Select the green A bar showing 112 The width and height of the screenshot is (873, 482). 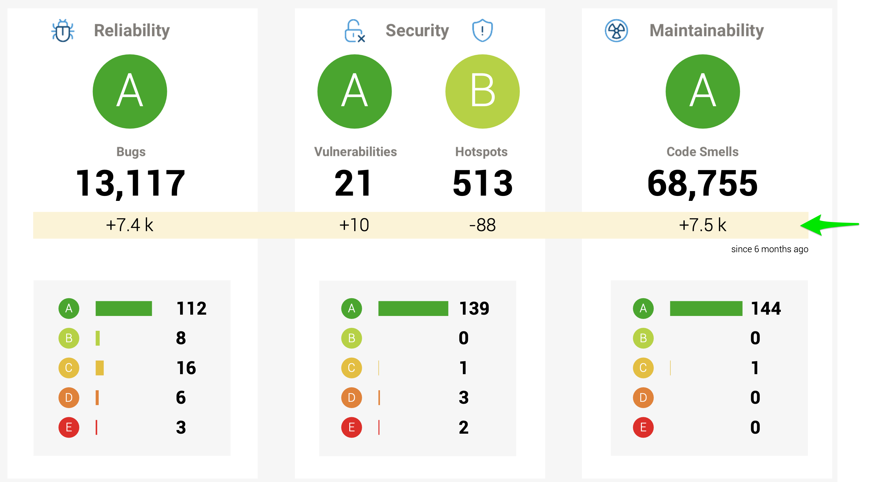[x=124, y=308]
